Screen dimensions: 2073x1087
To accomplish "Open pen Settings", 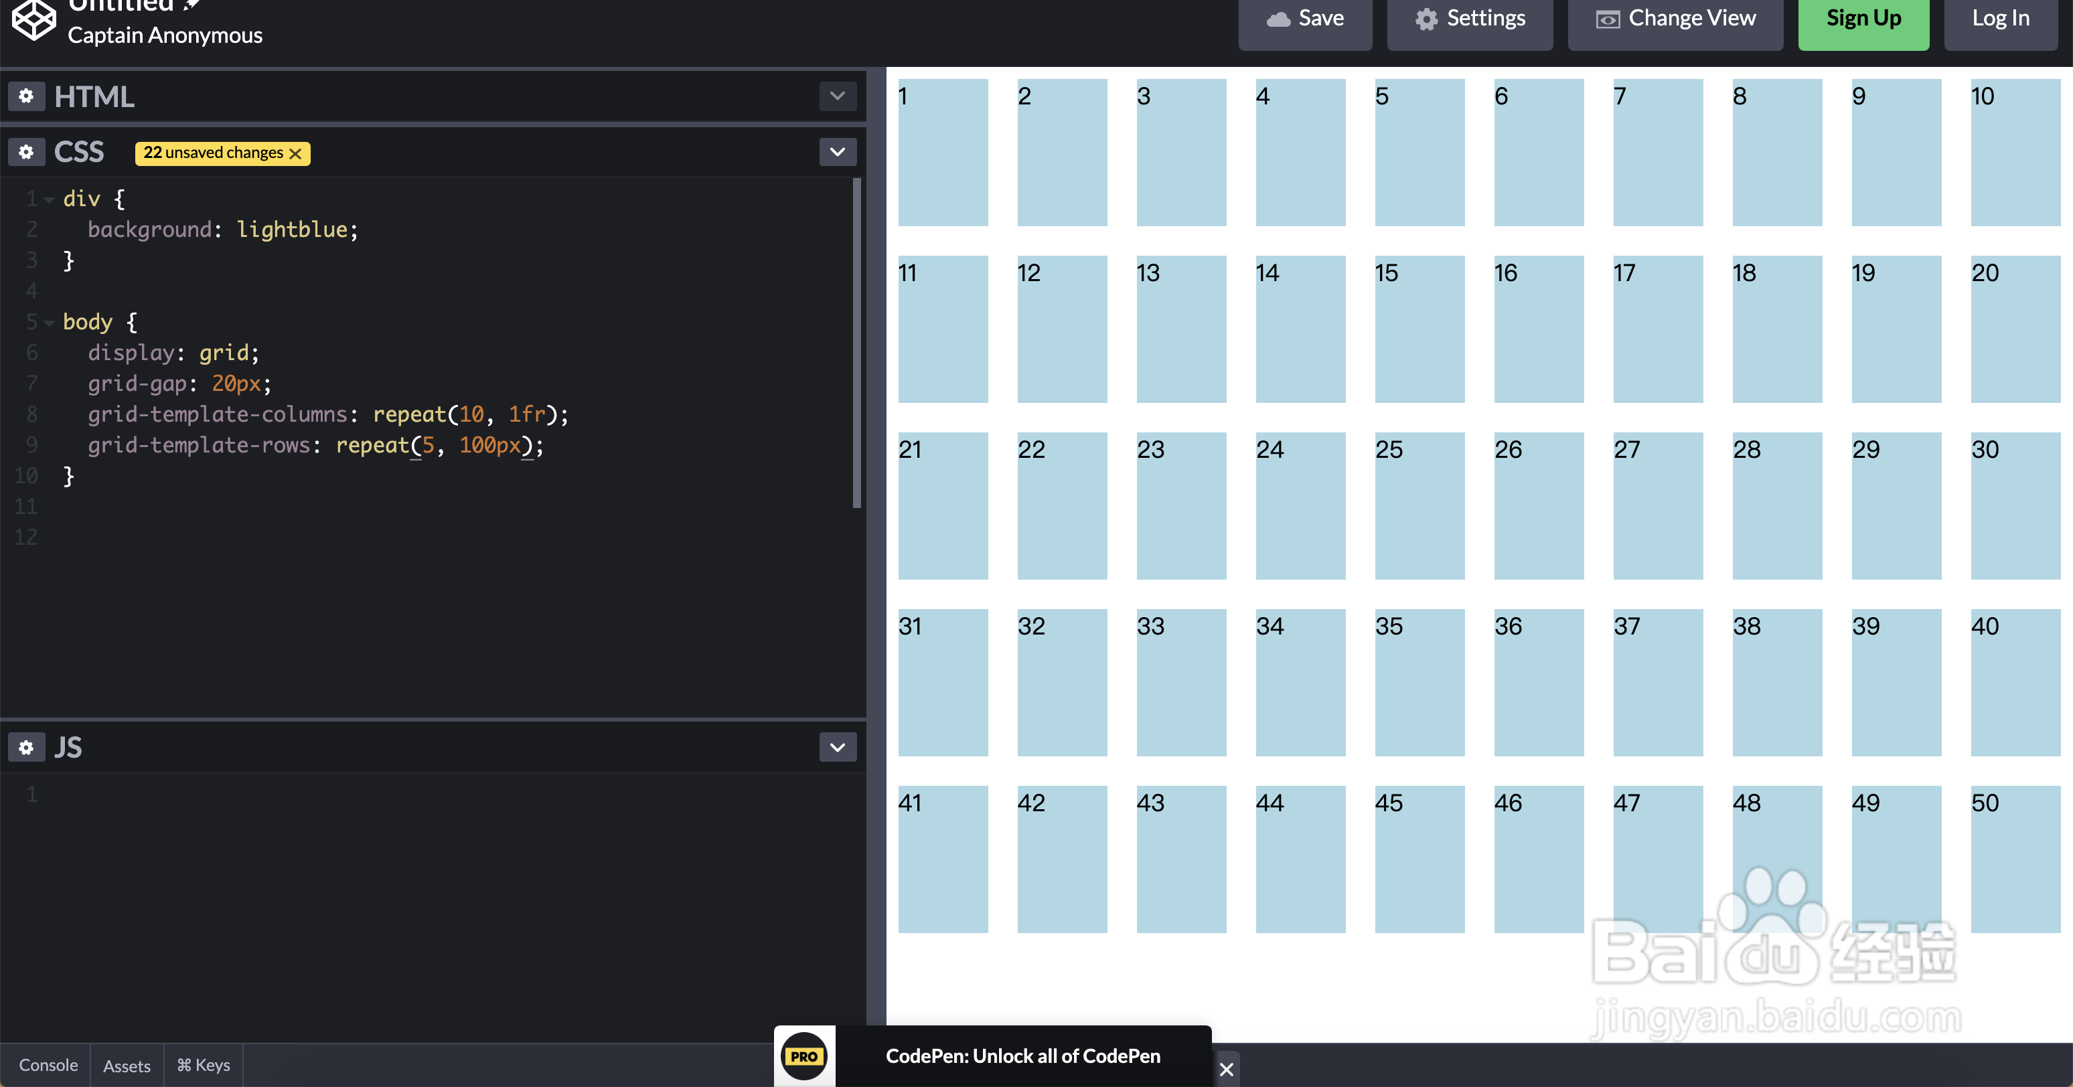I will tap(1470, 19).
